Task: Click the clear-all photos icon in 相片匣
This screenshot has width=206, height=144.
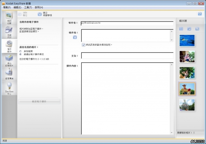Action: click(x=197, y=29)
